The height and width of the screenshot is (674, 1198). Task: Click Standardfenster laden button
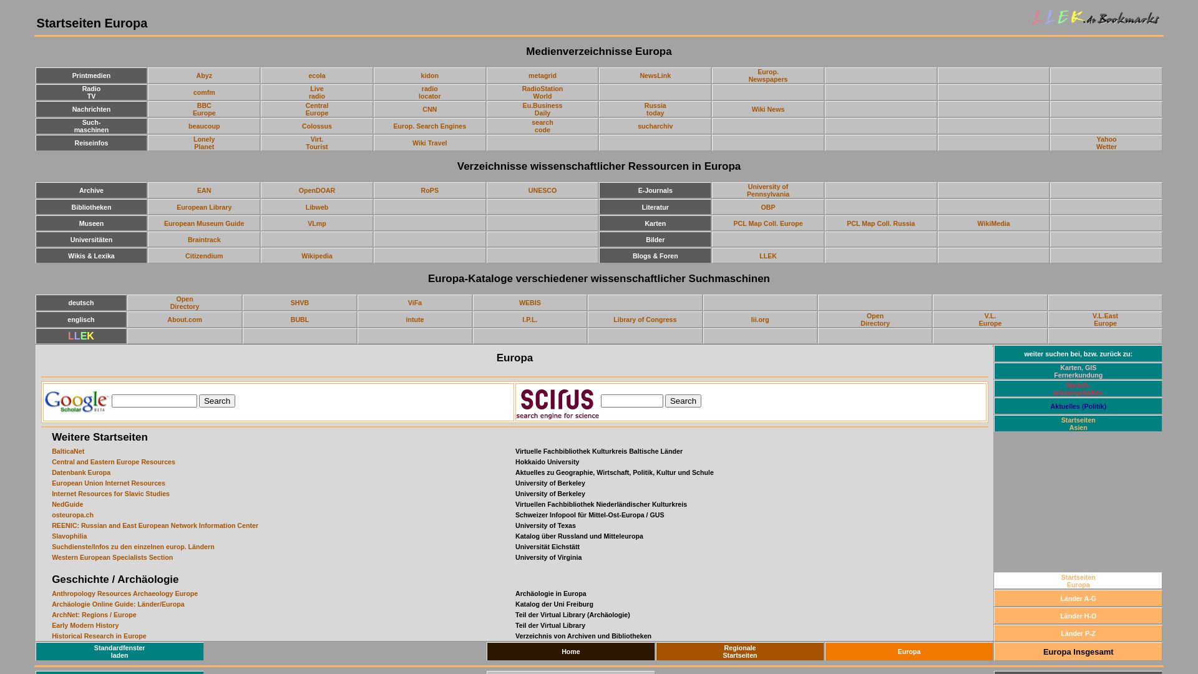coord(120,652)
